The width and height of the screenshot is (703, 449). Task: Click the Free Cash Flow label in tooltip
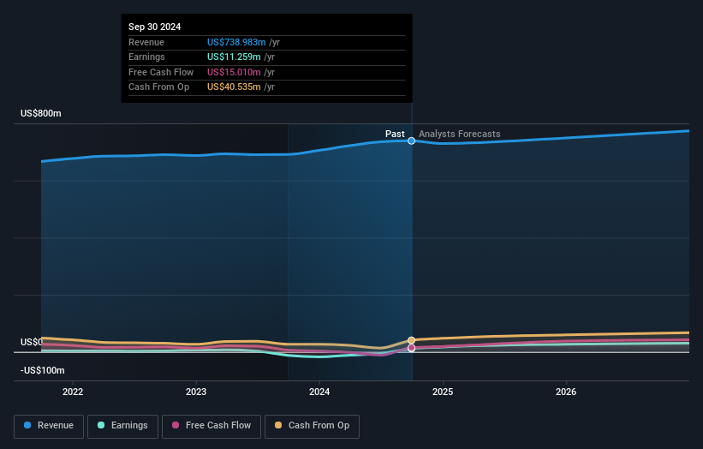(161, 72)
